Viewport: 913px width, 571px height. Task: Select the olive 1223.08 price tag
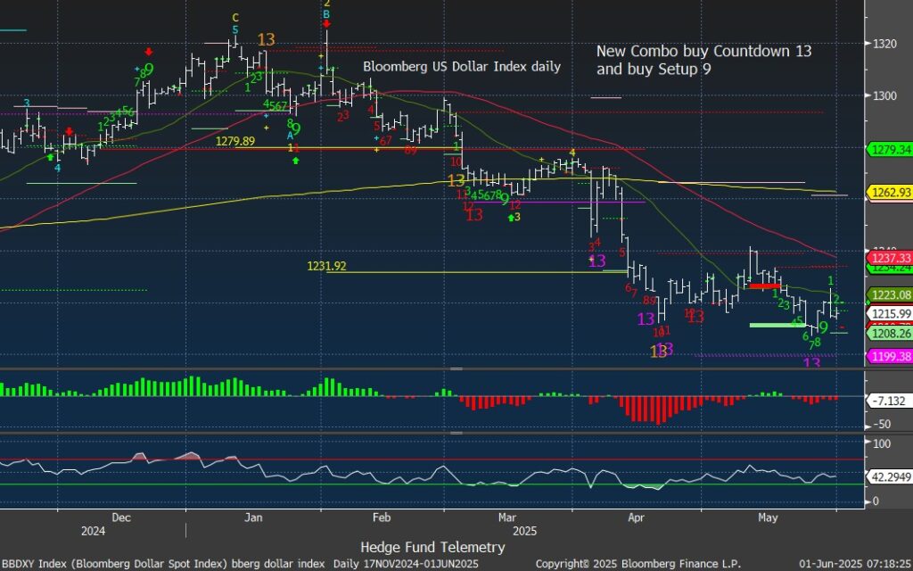890,294
